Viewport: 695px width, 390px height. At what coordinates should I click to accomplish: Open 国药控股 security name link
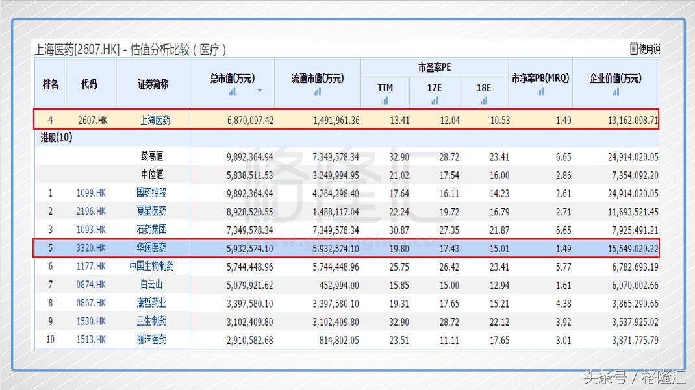[x=151, y=193]
